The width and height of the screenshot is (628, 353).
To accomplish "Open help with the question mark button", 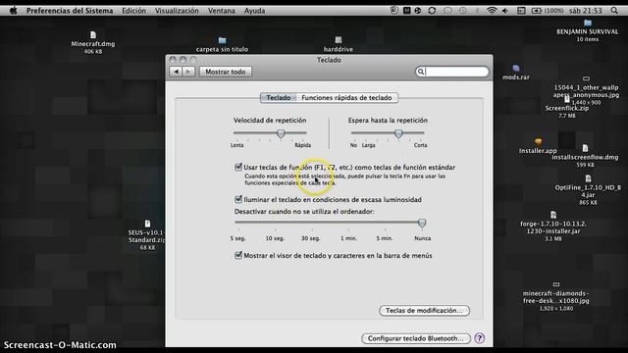I will click(x=480, y=338).
